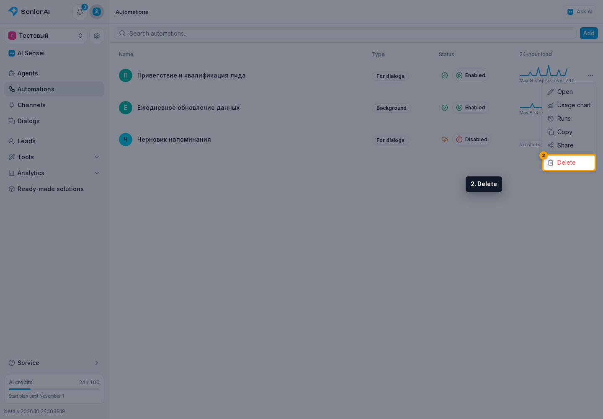Open the Agents page
The height and width of the screenshot is (419, 603).
[54, 73]
